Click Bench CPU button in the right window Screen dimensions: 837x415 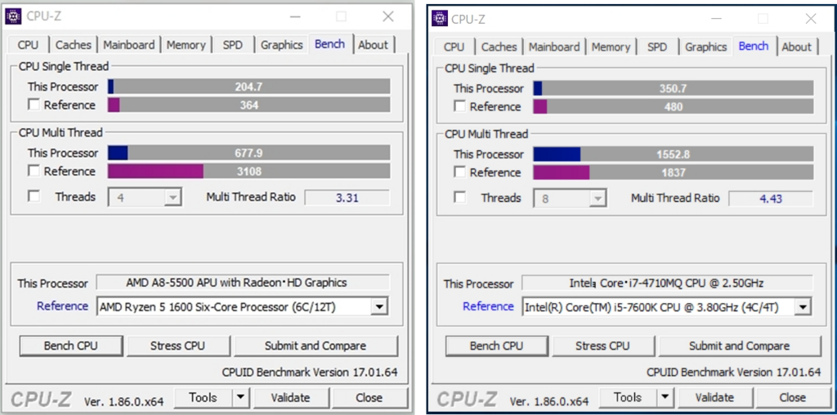pyautogui.click(x=496, y=346)
